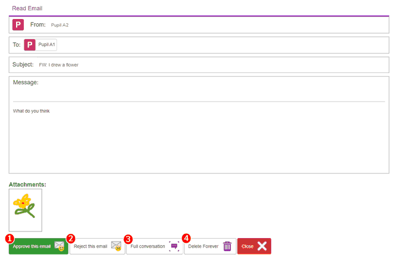Click the trash can icon
This screenshot has width=395, height=260.
[227, 246]
